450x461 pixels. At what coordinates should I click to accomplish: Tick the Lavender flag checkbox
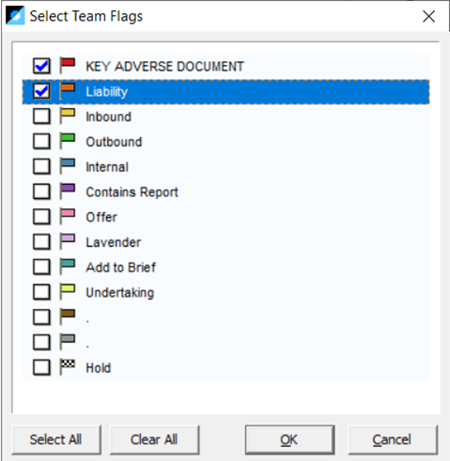pyautogui.click(x=41, y=242)
